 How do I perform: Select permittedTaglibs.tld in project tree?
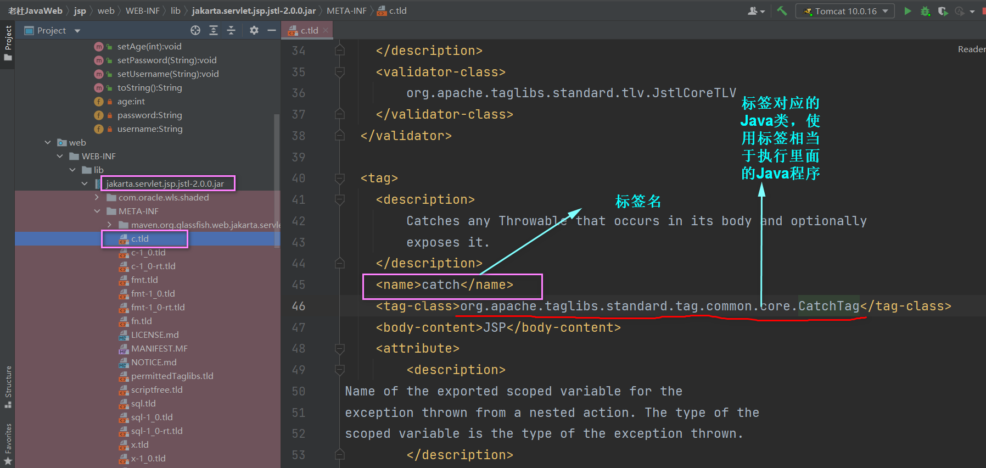point(172,376)
